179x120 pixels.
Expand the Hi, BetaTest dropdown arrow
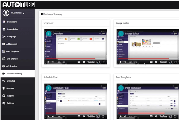pyautogui.click(x=24, y=13)
